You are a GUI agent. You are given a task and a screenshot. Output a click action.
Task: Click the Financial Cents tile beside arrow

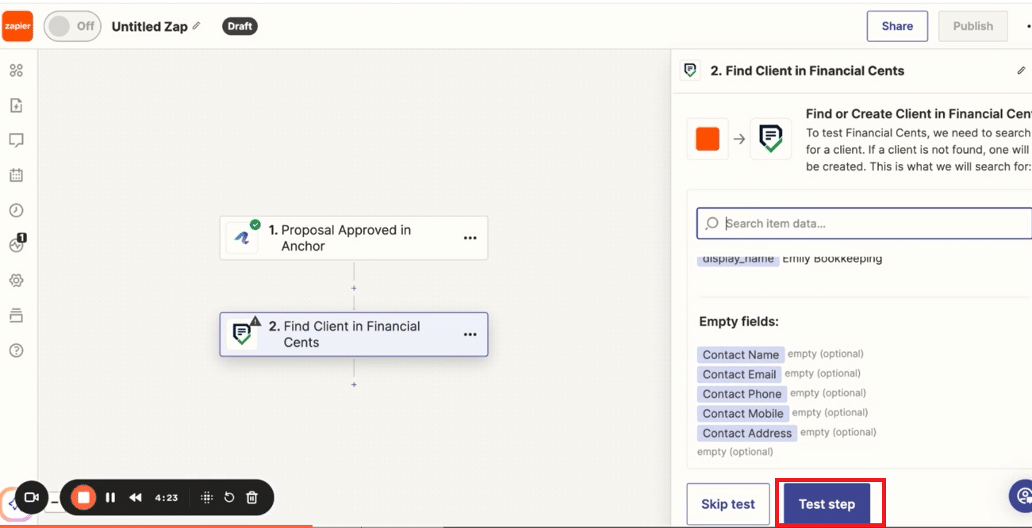771,139
